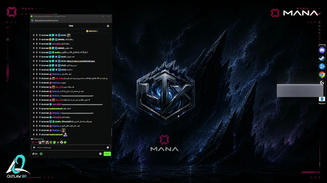Delete BotRix's 03:43 AM message
The height and width of the screenshot is (183, 327).
pyautogui.click(x=33, y=121)
